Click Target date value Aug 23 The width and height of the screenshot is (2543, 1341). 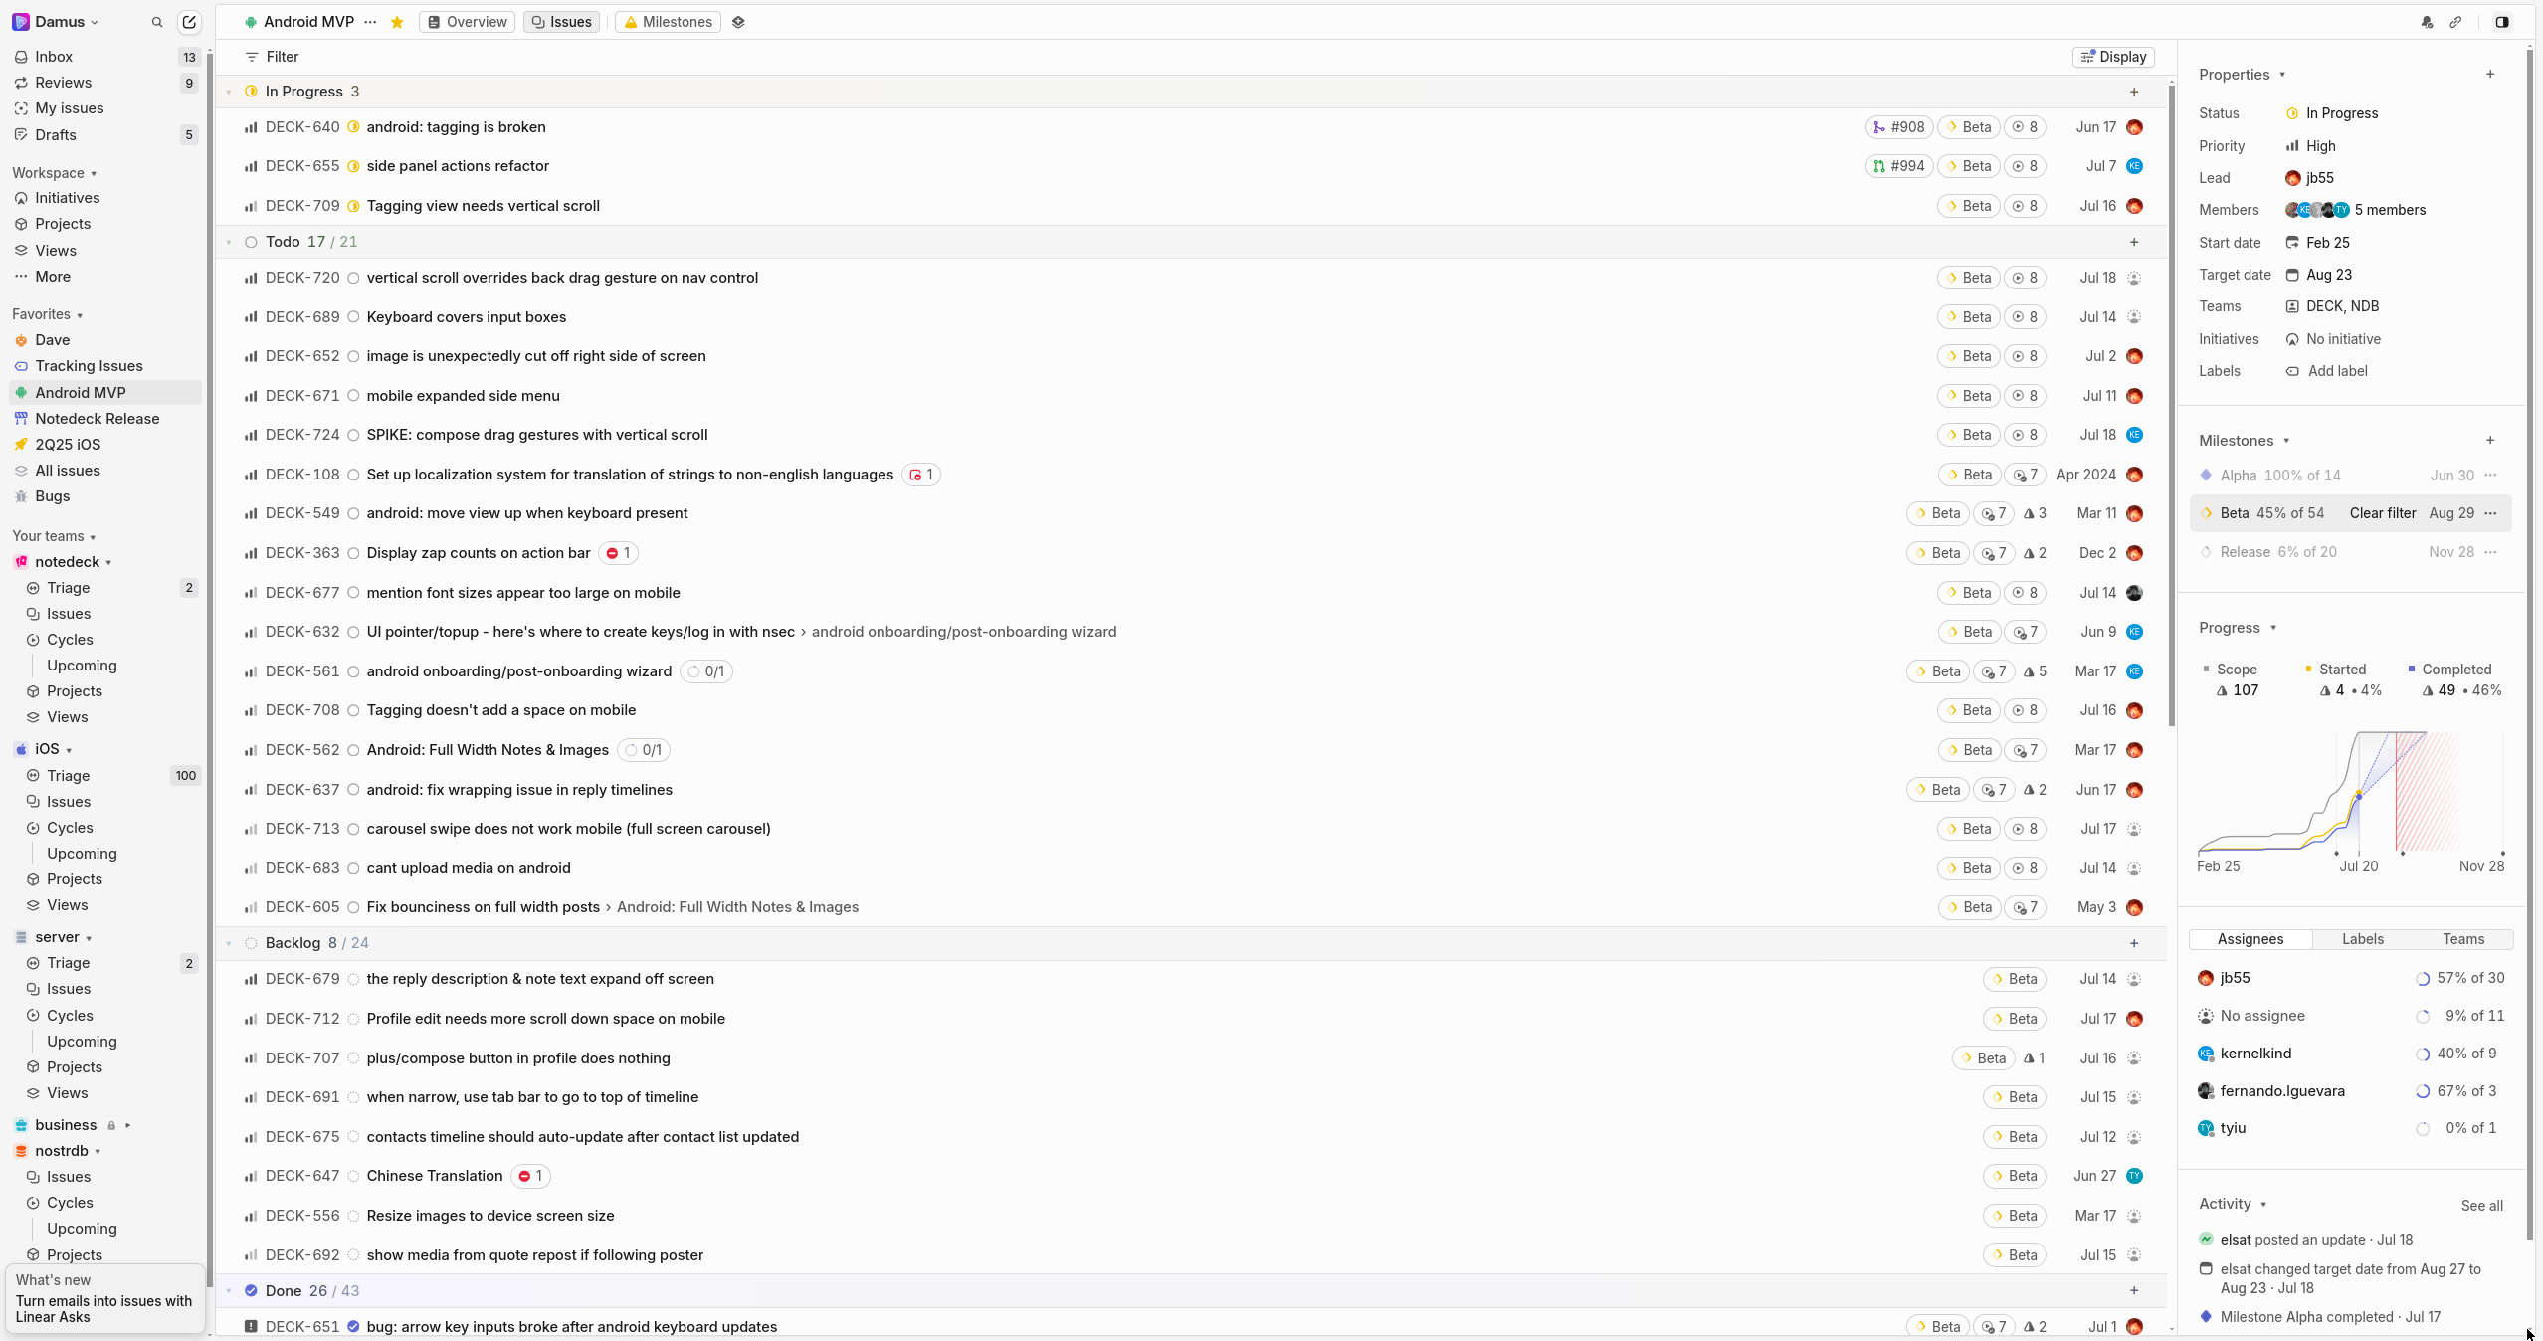2329,275
